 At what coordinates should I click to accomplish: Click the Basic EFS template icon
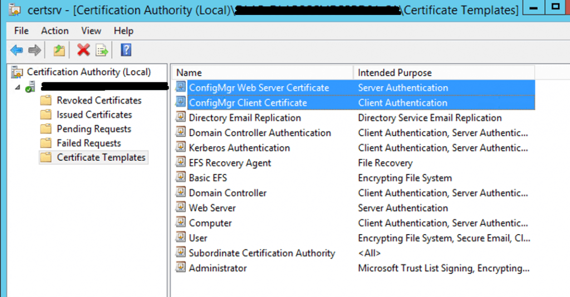coord(181,177)
